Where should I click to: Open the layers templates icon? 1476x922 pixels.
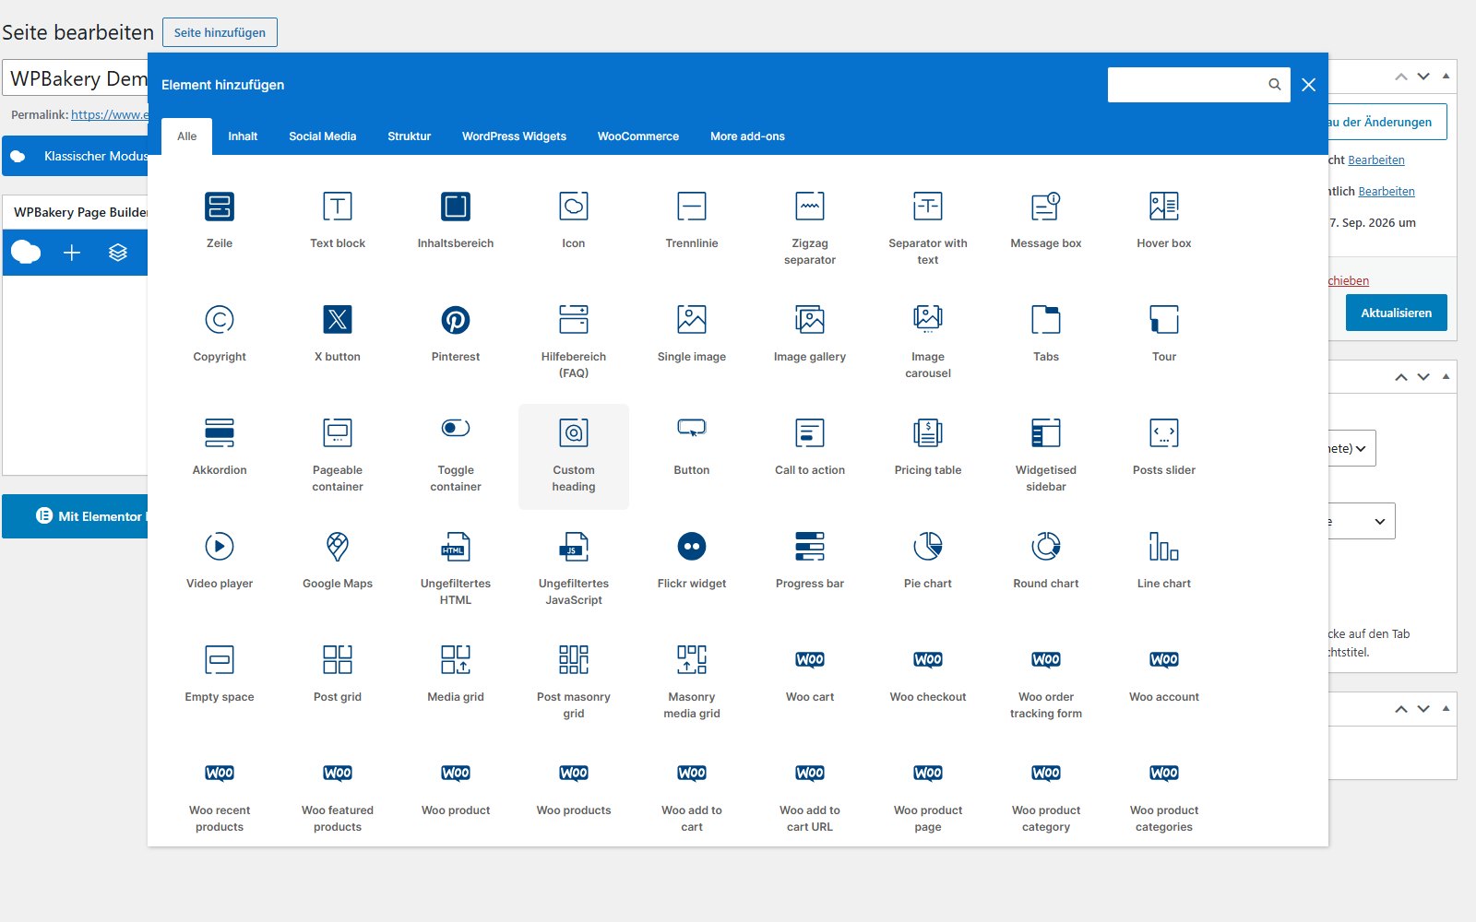pos(118,253)
